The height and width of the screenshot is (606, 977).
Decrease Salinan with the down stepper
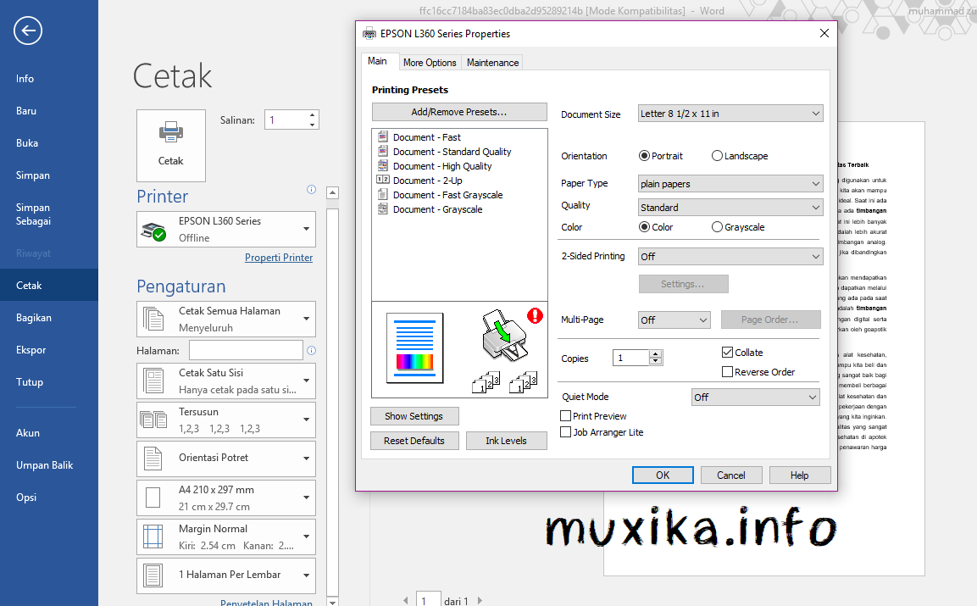click(312, 125)
